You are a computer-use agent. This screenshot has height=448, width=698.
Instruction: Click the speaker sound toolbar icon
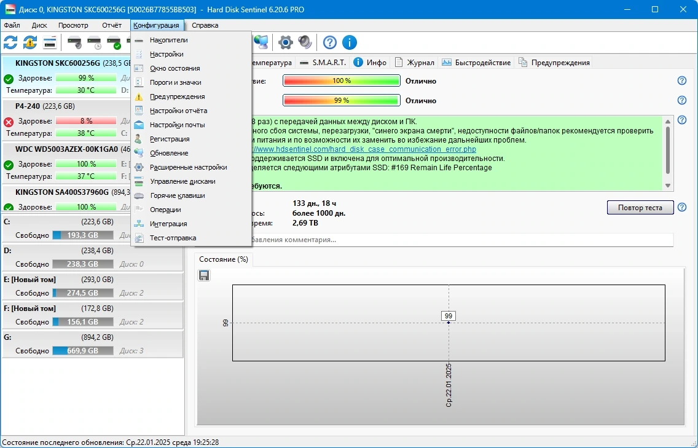tap(305, 42)
